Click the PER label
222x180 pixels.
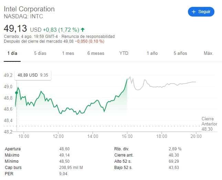9,174
